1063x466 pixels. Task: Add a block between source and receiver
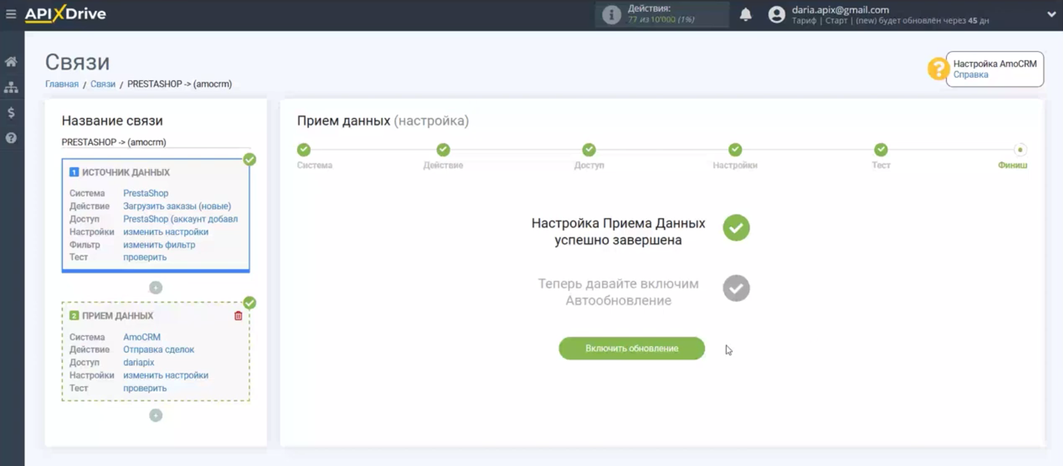click(x=156, y=287)
